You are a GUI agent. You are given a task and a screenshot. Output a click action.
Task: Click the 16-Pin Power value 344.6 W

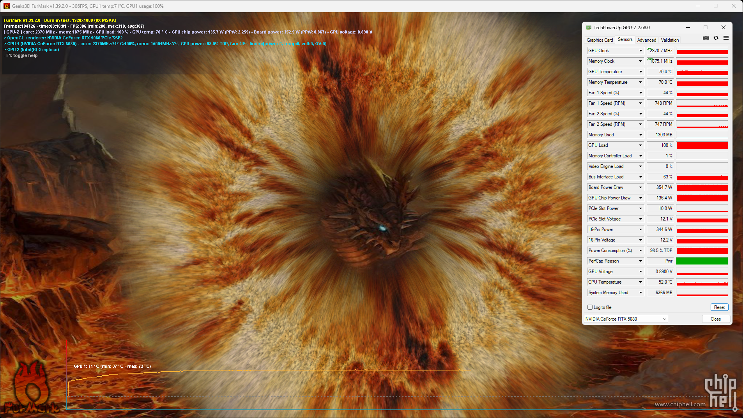point(660,229)
